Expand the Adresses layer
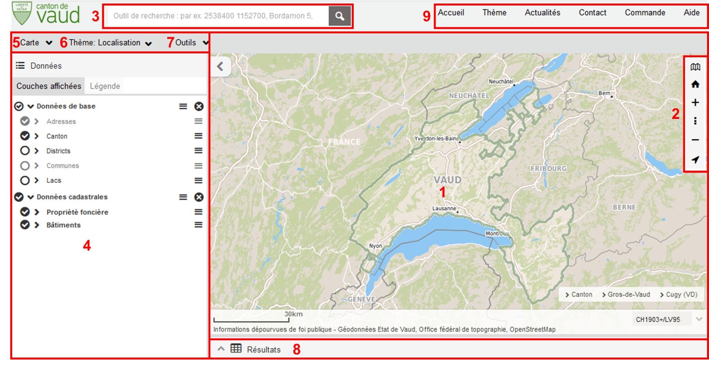Viewport: 709px width, 367px height. 36,121
